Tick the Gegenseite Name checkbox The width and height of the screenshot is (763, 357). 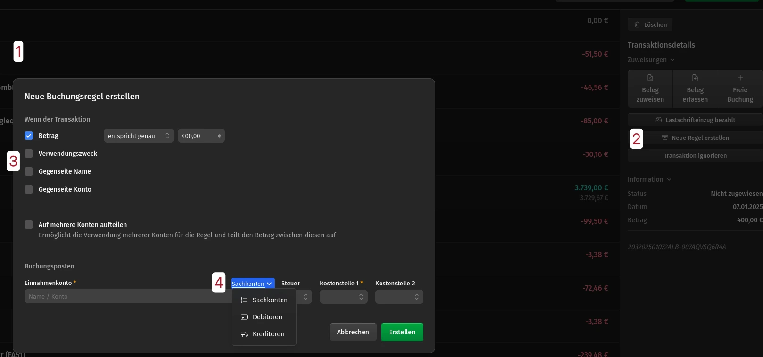tap(29, 171)
